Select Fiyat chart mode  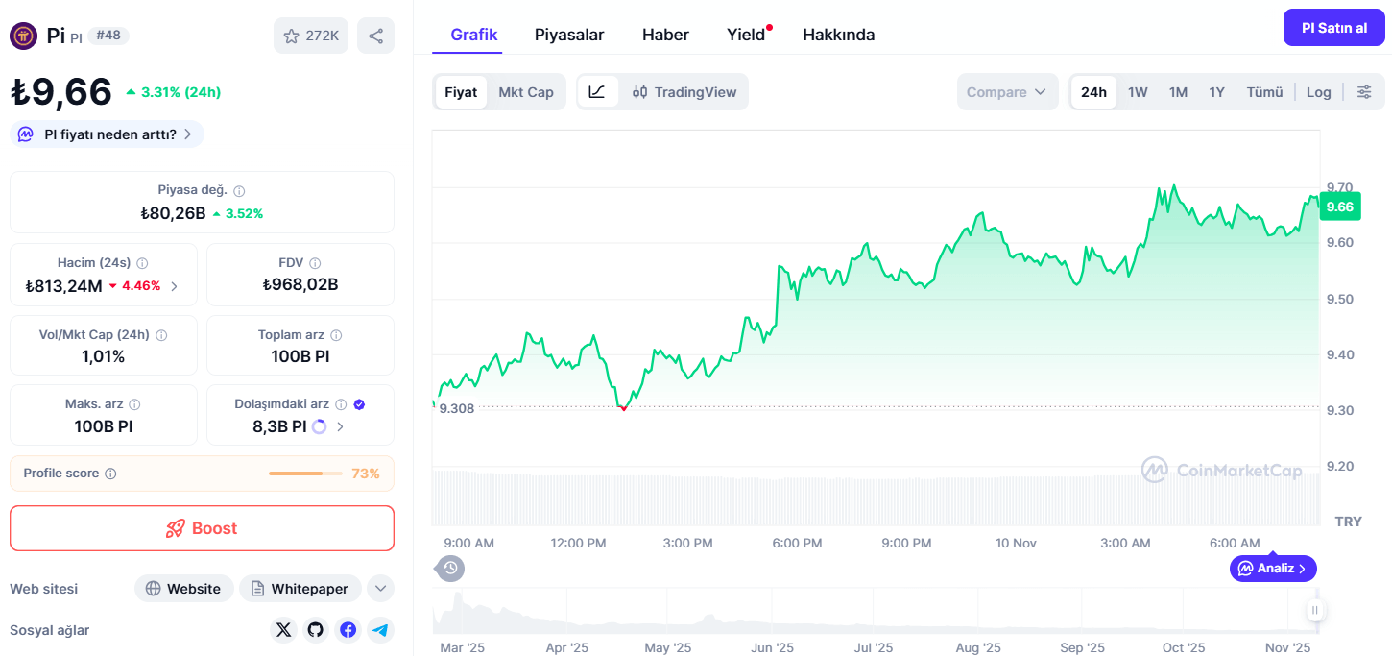461,92
